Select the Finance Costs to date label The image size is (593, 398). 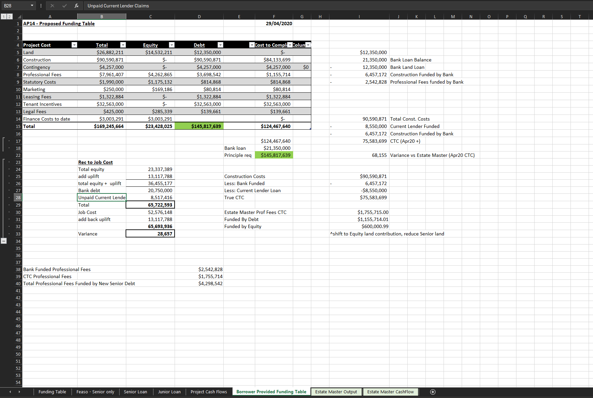[50, 119]
